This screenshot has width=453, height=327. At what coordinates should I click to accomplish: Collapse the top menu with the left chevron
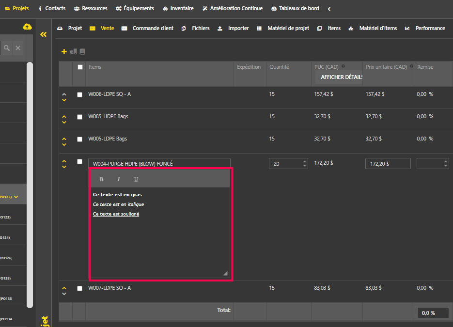click(329, 9)
